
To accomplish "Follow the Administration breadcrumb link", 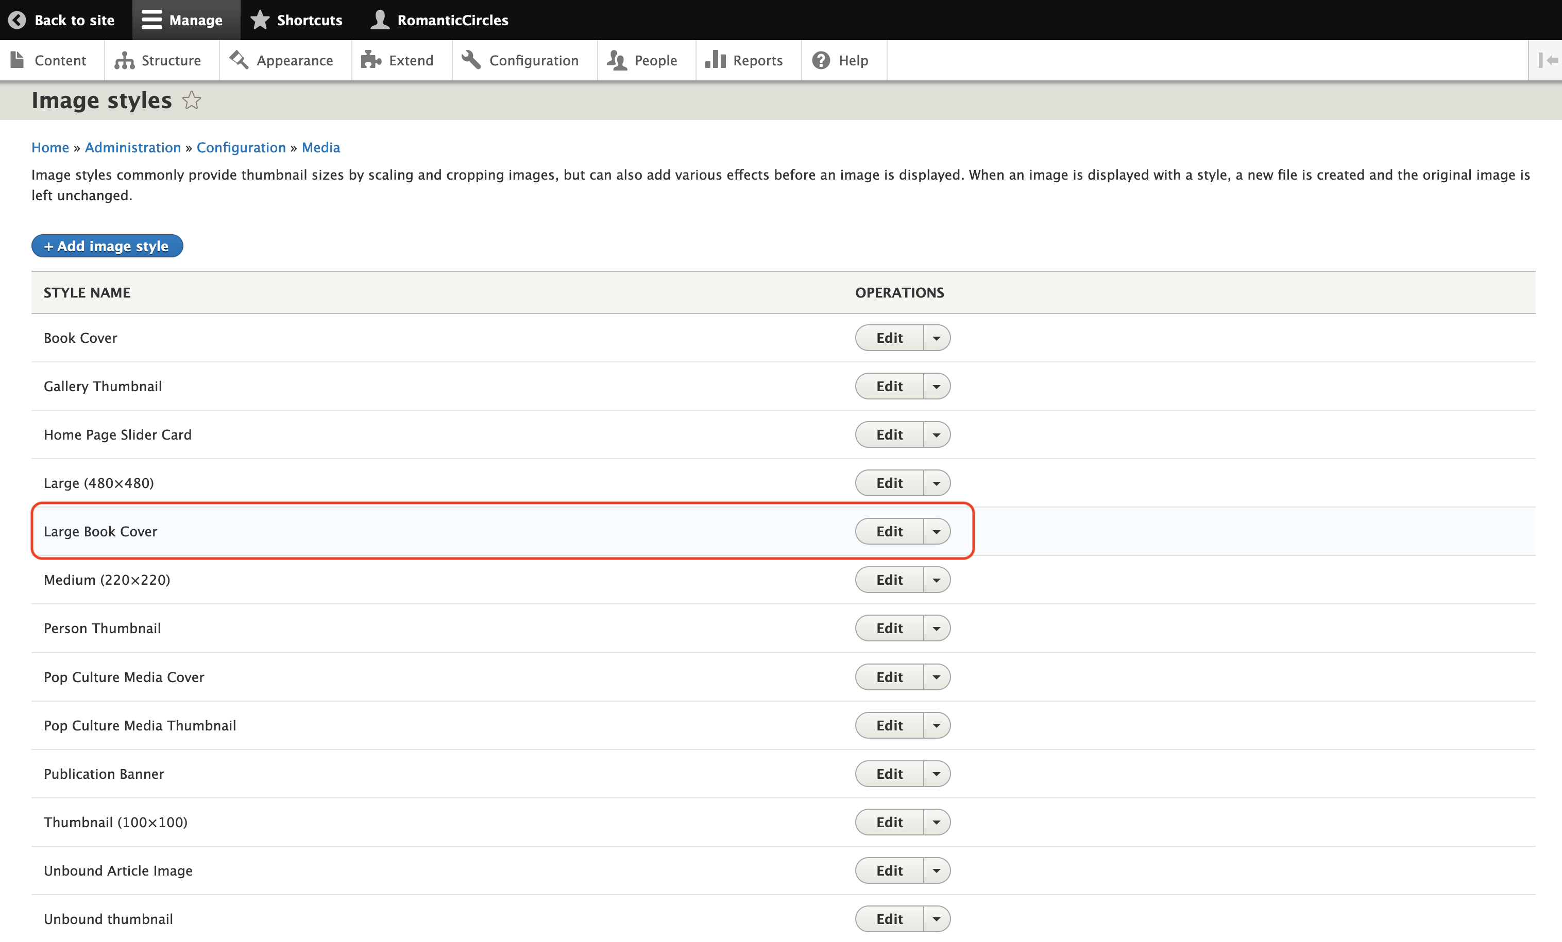I will (133, 148).
